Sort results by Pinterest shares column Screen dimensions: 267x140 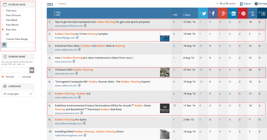[243, 13]
